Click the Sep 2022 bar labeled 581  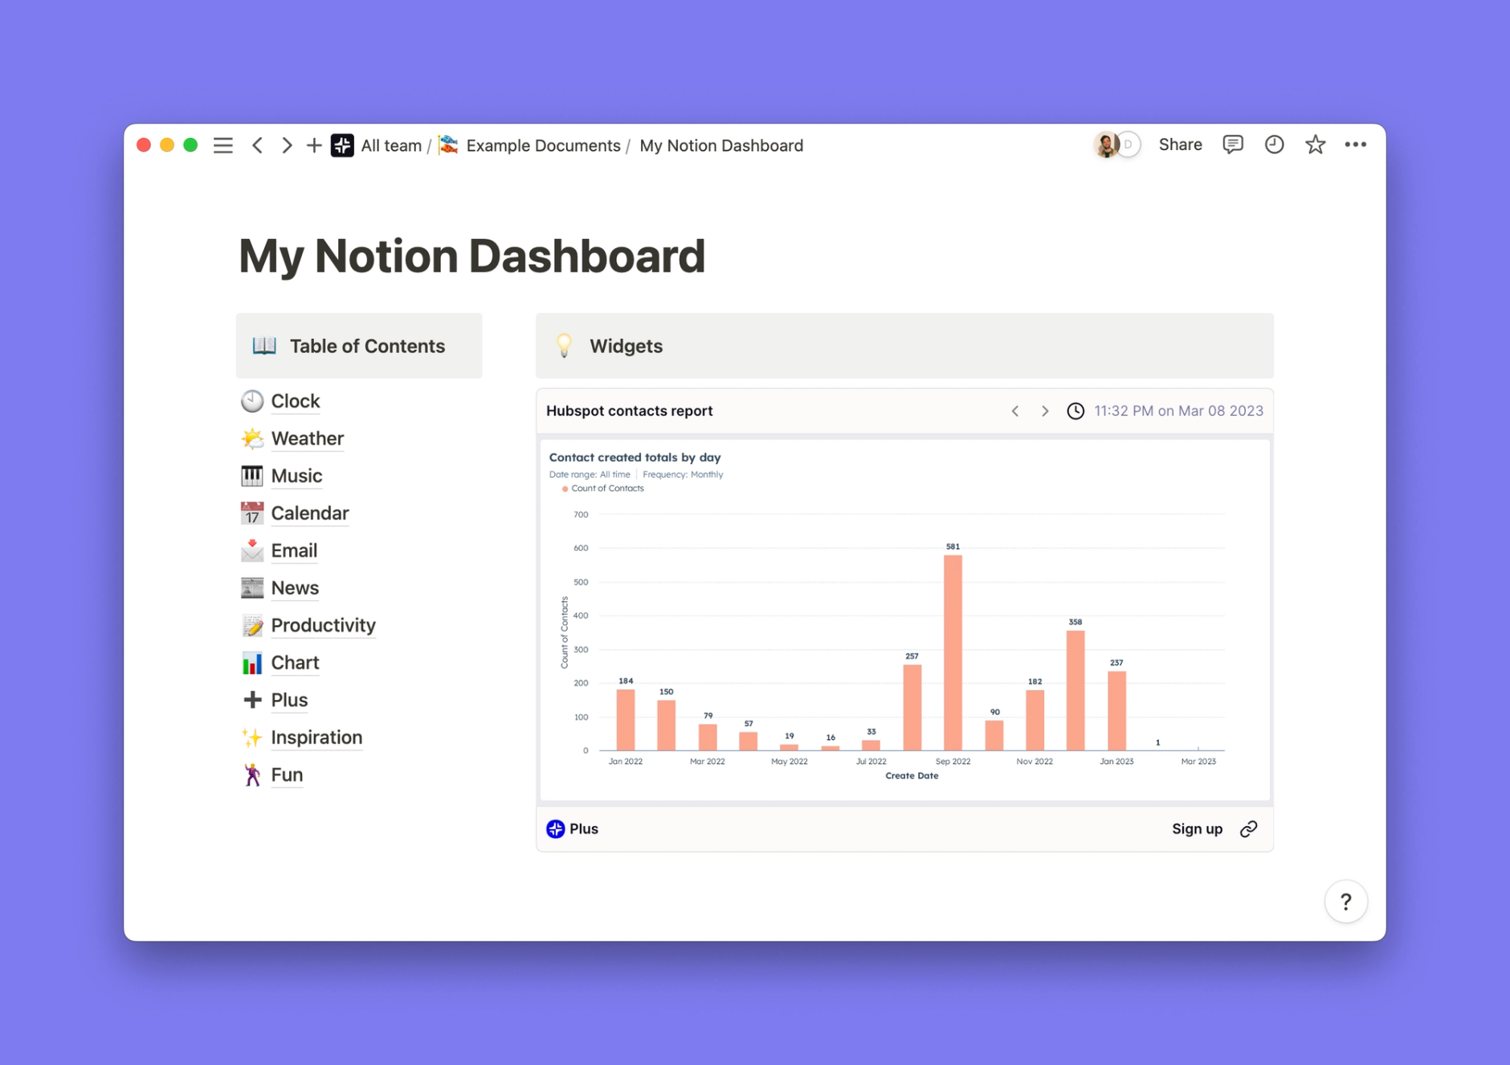[953, 652]
